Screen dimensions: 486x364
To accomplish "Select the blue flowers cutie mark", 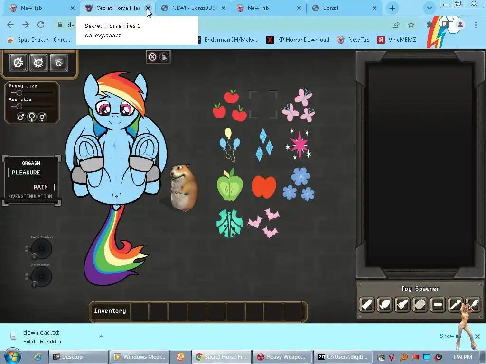I will (x=299, y=184).
